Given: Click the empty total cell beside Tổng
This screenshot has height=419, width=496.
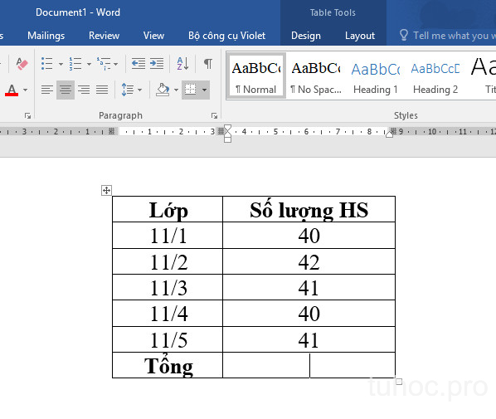Looking at the screenshot, I should click(x=309, y=366).
